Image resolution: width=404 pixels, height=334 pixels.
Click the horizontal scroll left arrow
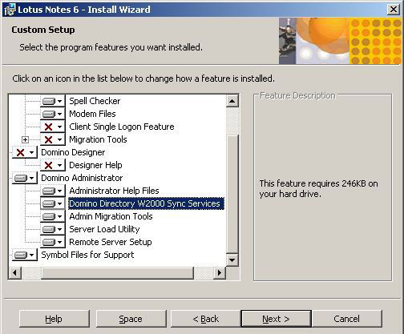click(15, 273)
